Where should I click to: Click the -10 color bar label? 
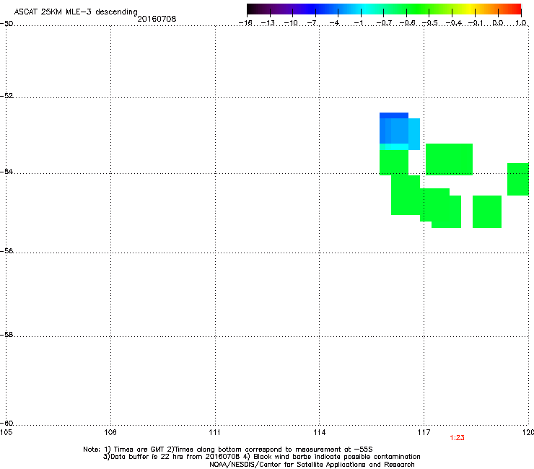(x=291, y=23)
